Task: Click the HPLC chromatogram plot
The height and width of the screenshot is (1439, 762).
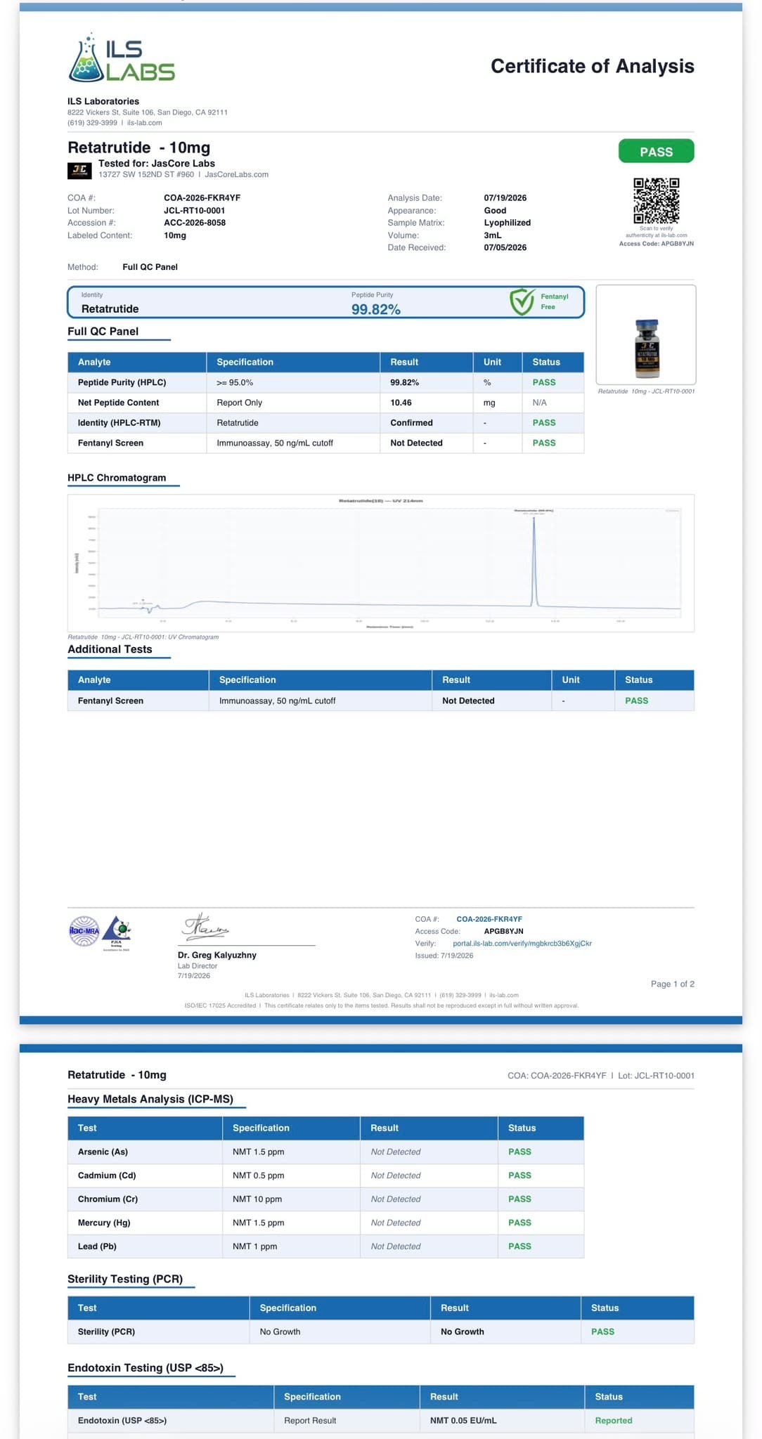Action: (x=380, y=563)
